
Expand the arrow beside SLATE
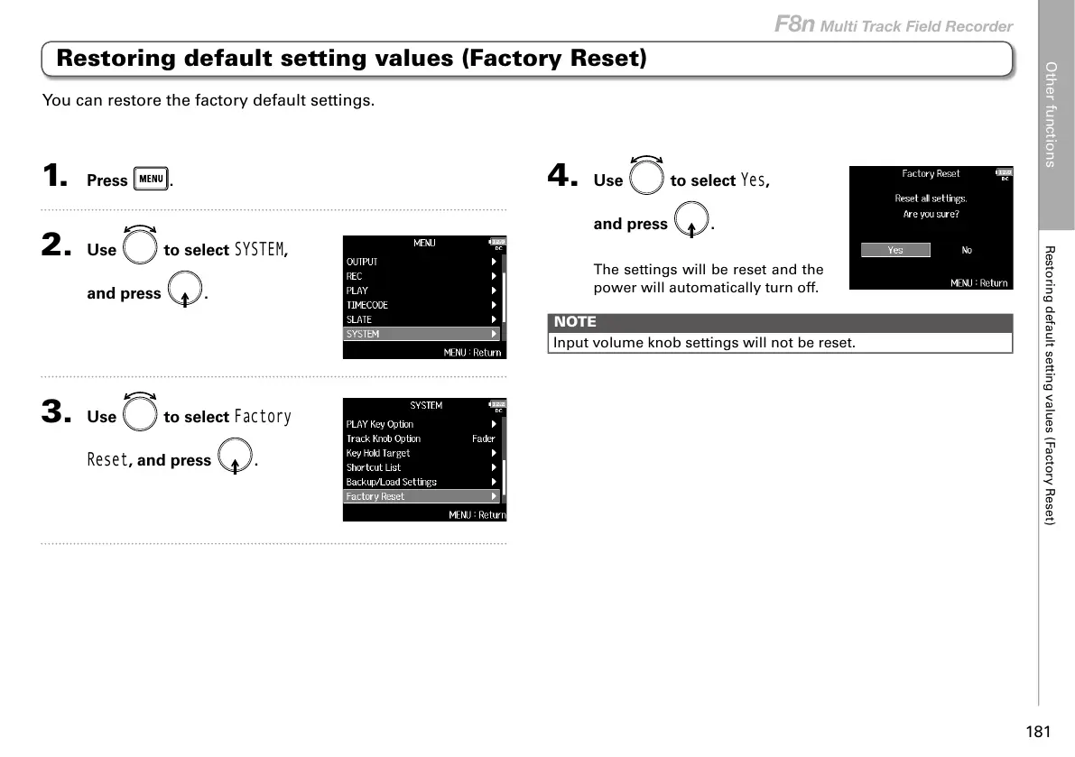click(494, 319)
